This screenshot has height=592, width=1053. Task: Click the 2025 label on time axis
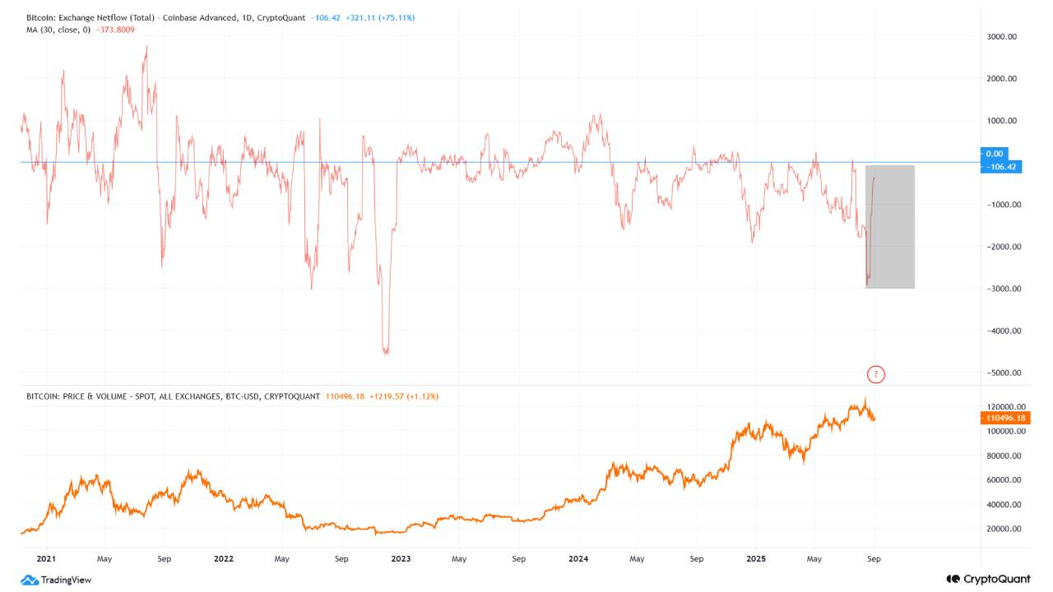[x=755, y=559]
